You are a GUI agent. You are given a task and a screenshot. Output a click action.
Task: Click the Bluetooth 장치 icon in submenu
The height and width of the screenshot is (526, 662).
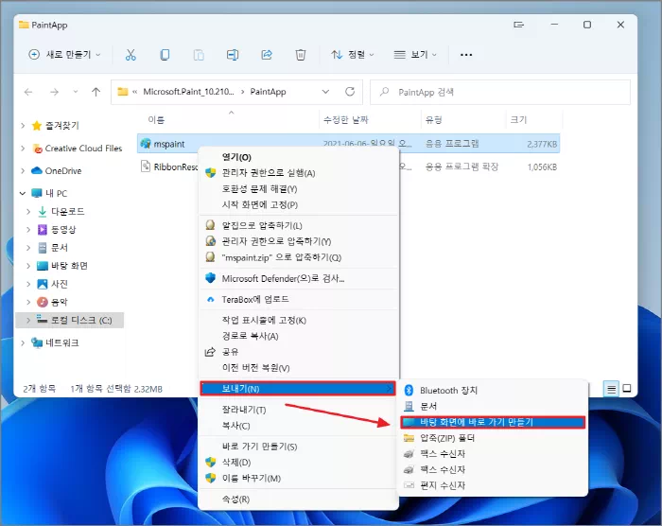click(409, 391)
